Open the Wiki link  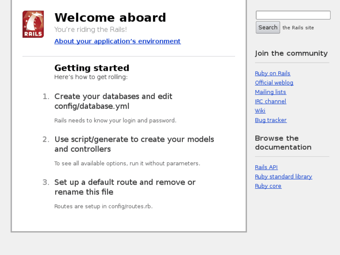pos(260,111)
